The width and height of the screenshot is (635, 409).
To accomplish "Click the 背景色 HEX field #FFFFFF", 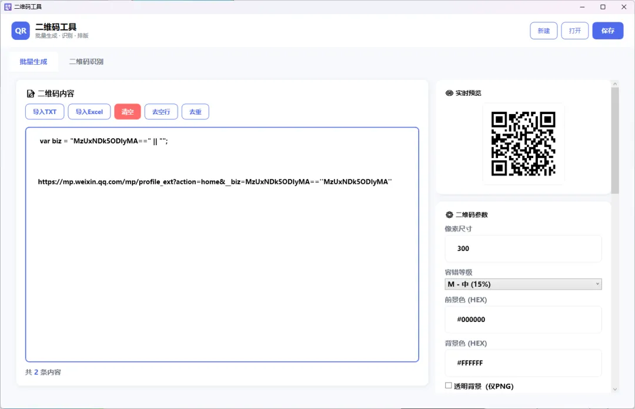I will pyautogui.click(x=523, y=363).
